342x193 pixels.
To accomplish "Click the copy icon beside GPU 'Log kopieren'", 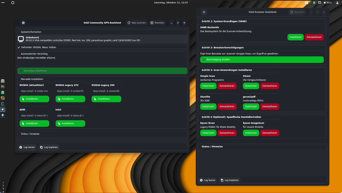I will (42, 147).
